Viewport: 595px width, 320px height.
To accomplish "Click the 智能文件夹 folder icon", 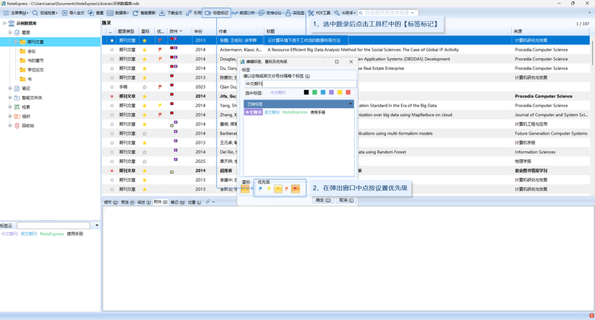I will (17, 97).
